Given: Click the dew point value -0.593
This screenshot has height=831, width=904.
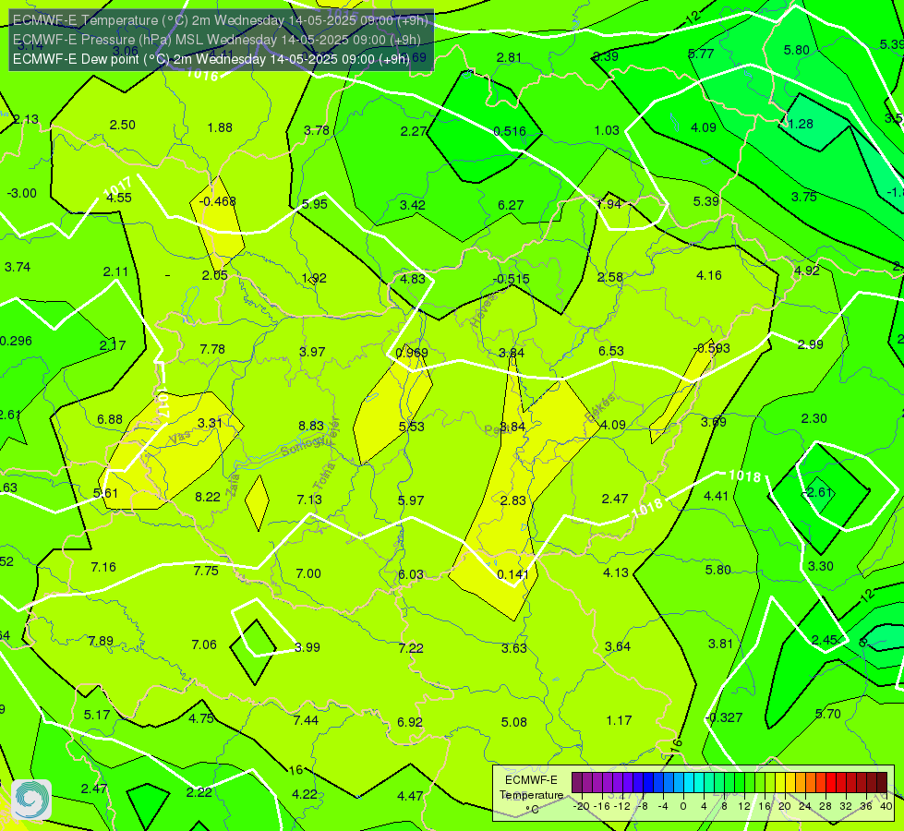Looking at the screenshot, I should coord(711,348).
